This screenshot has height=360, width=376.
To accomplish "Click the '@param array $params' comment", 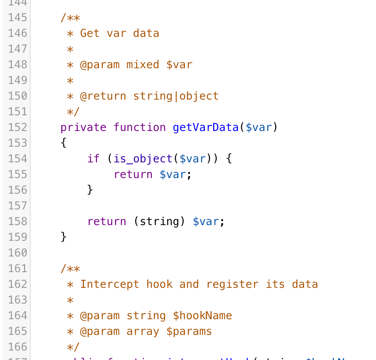I will click(x=146, y=331).
